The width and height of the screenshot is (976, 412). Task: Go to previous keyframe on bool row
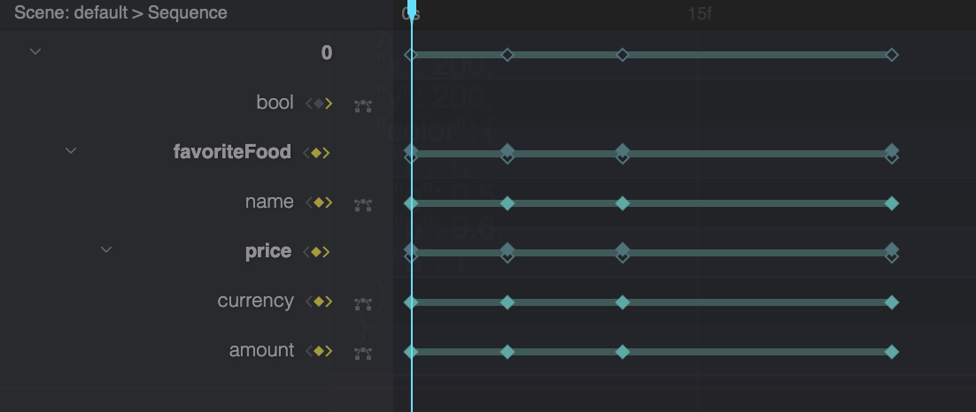pos(308,103)
